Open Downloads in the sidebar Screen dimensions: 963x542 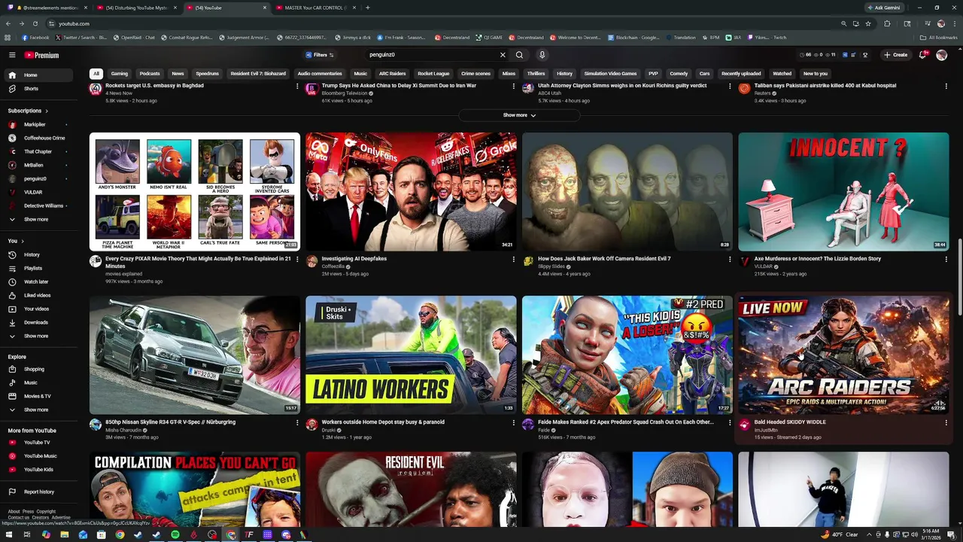tap(38, 323)
